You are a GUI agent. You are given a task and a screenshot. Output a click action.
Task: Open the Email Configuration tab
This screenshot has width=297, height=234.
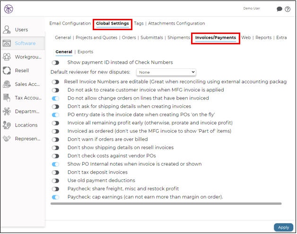70,24
